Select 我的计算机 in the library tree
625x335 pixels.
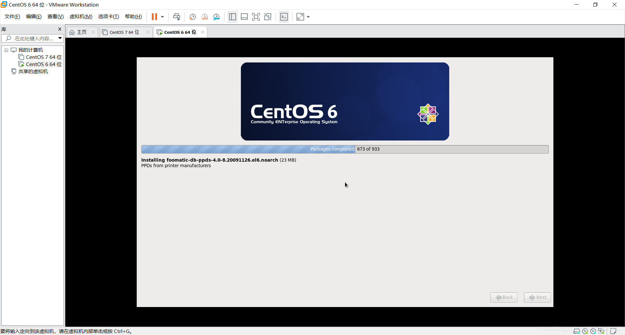coord(31,50)
